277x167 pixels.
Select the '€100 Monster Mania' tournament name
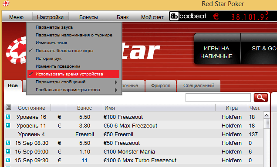[x=129, y=152]
